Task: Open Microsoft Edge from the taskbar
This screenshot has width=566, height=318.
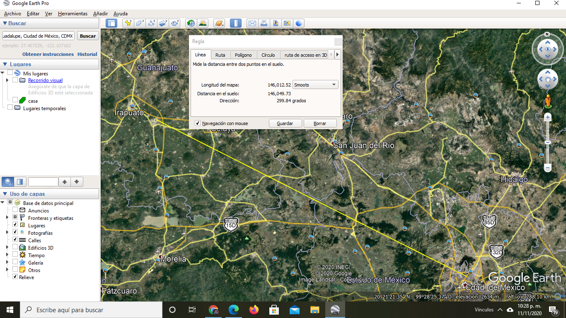Action: (234, 310)
